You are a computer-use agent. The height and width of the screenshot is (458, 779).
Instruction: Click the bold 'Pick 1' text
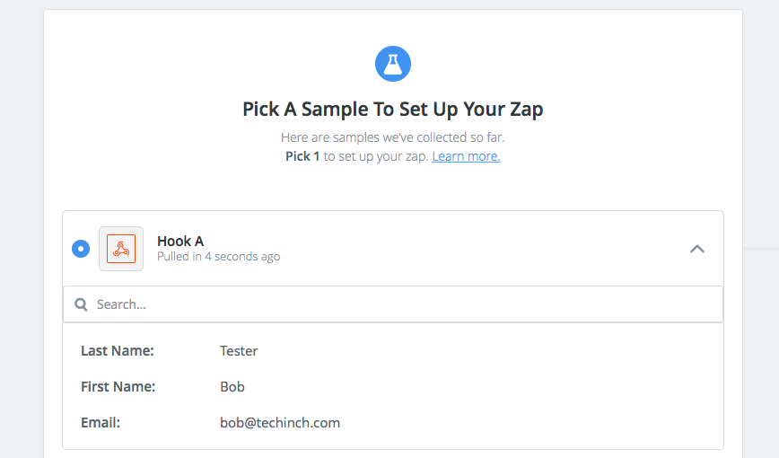pyautogui.click(x=302, y=156)
